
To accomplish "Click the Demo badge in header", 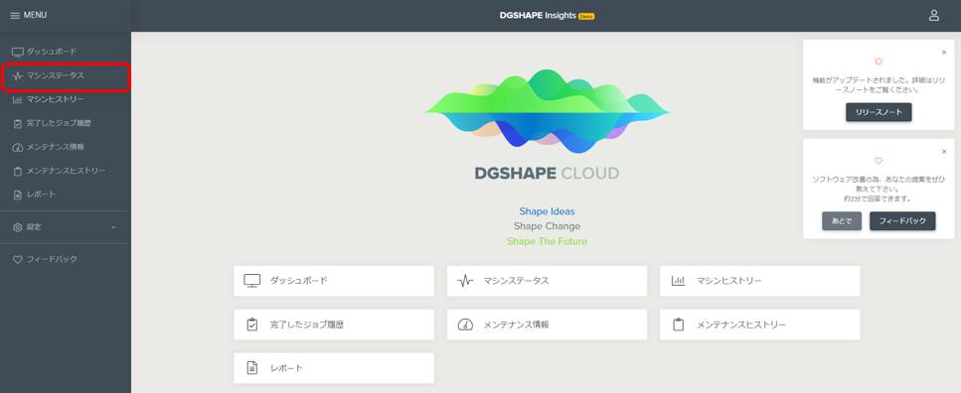I will [586, 16].
